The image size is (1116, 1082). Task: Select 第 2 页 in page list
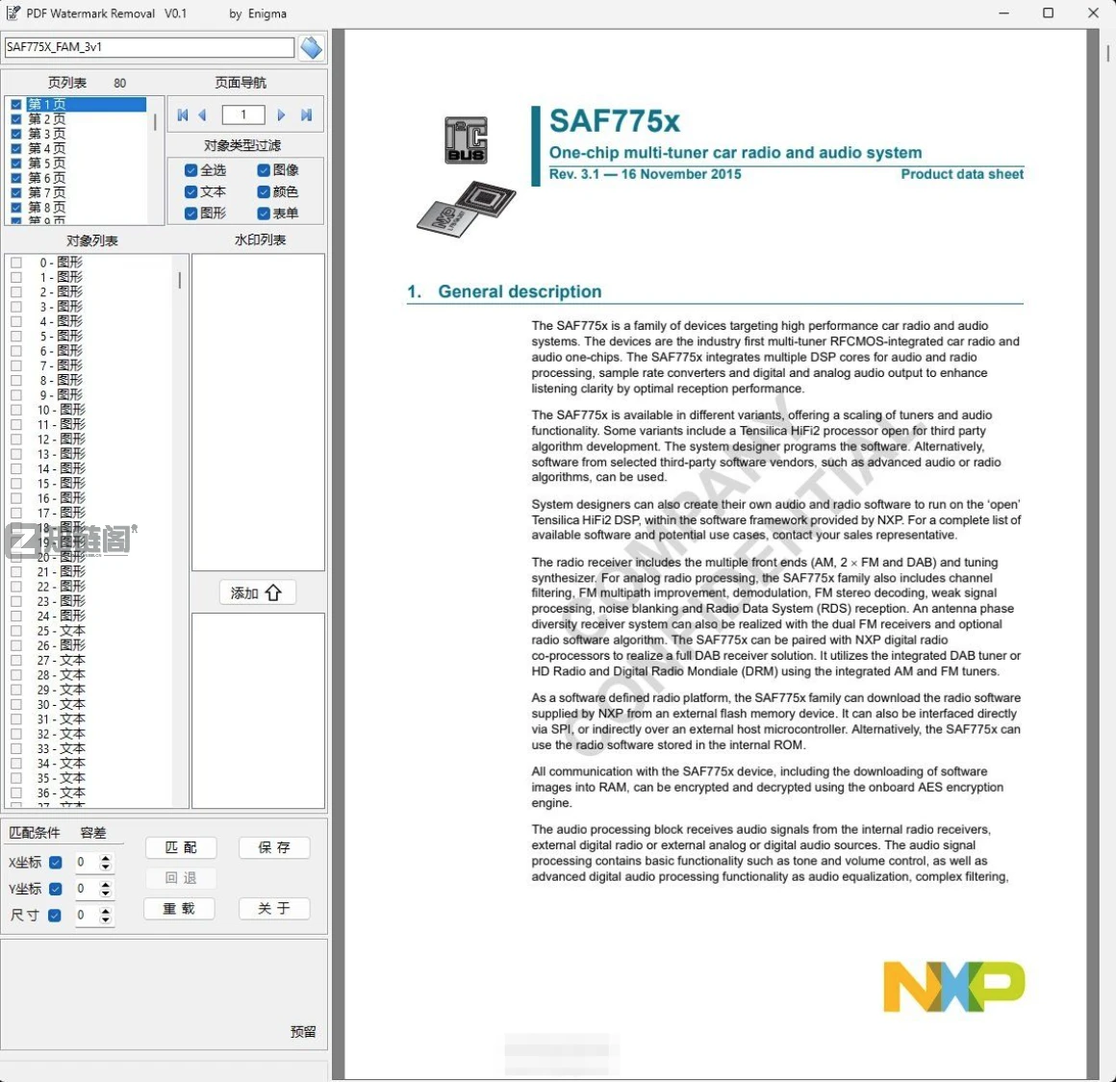click(x=47, y=119)
